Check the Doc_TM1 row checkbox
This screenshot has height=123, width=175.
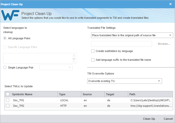(x=8, y=100)
